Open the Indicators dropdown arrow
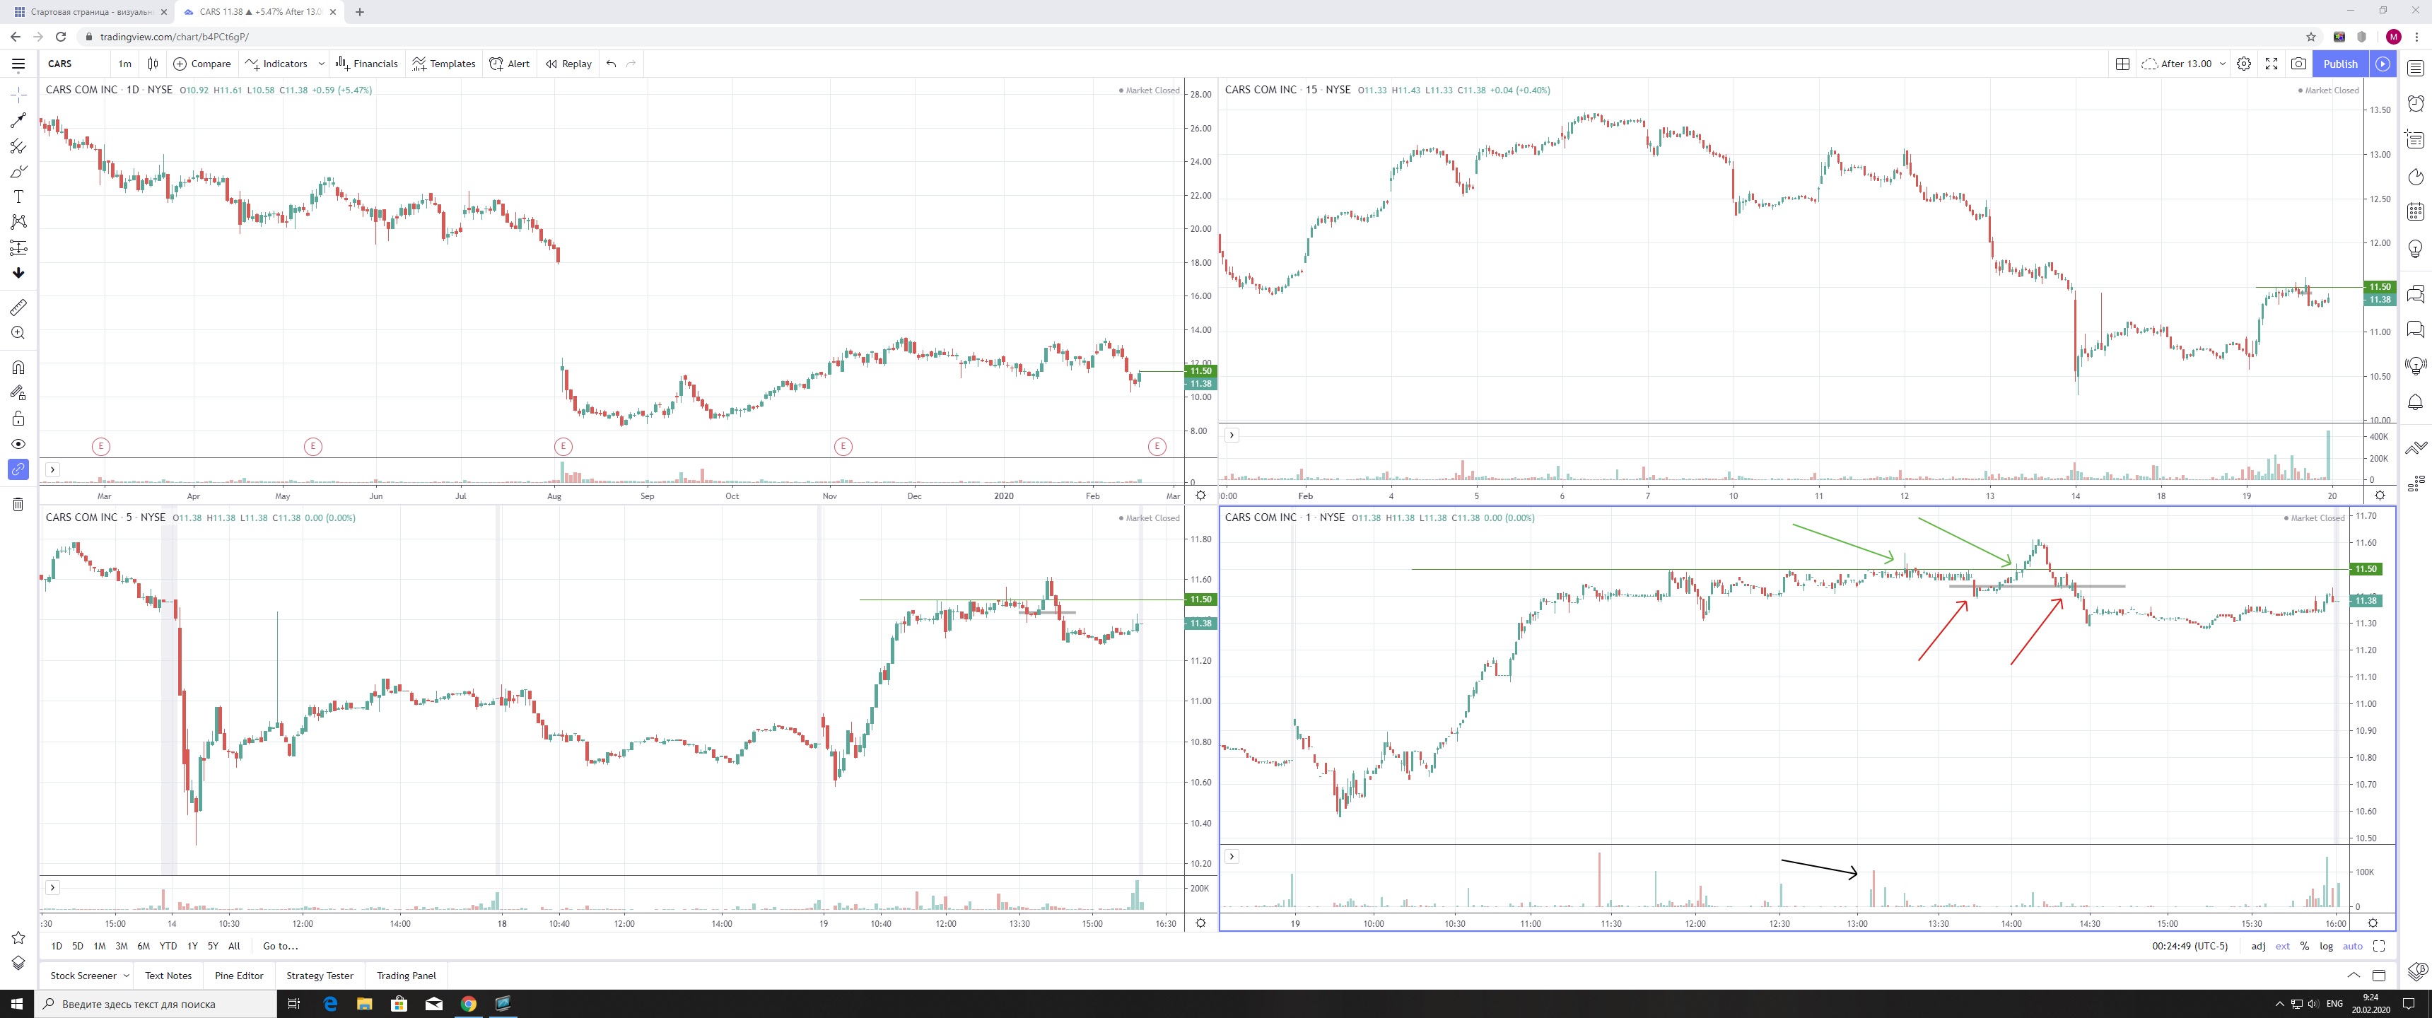 321,63
